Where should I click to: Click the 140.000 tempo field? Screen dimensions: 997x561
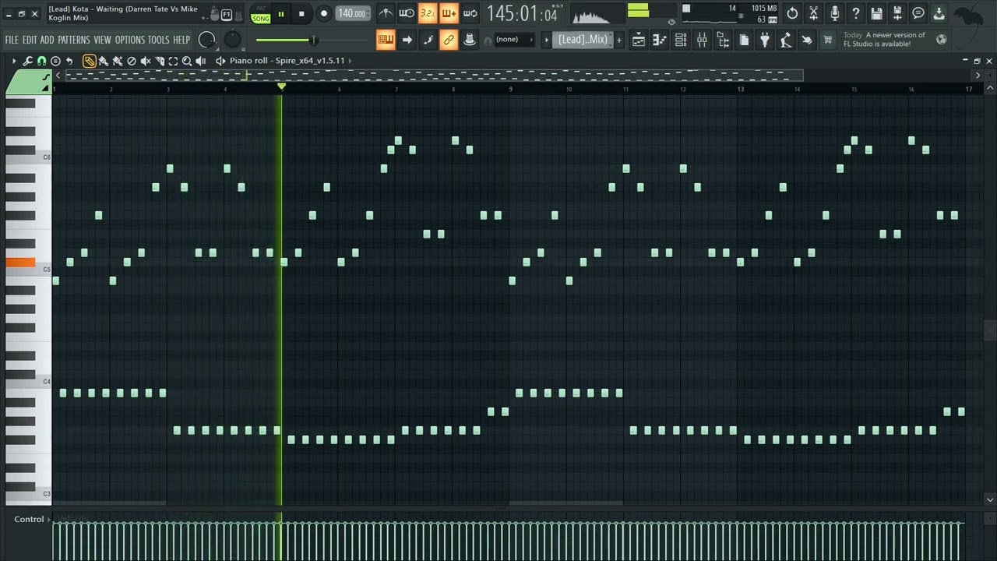click(x=353, y=13)
